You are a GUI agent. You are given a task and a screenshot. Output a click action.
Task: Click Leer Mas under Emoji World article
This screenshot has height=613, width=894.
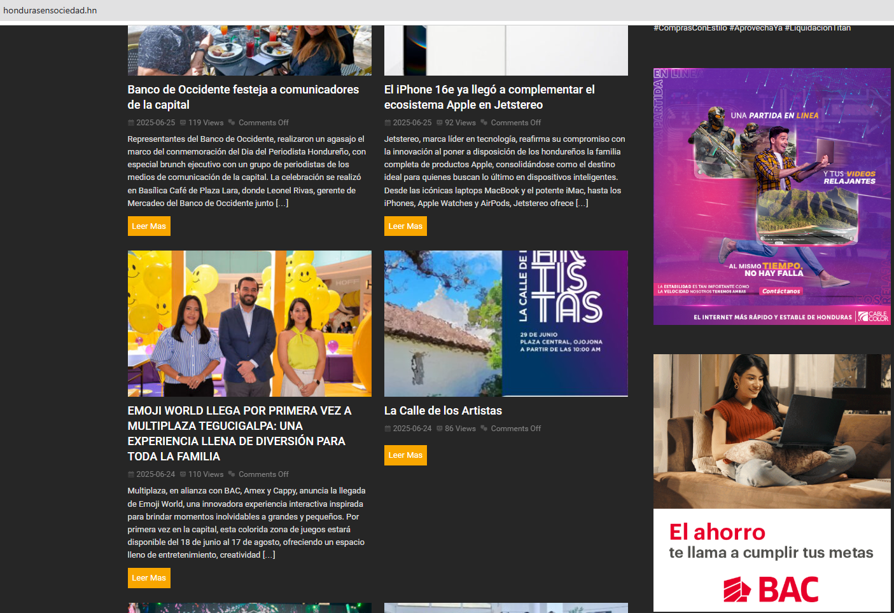tap(149, 578)
